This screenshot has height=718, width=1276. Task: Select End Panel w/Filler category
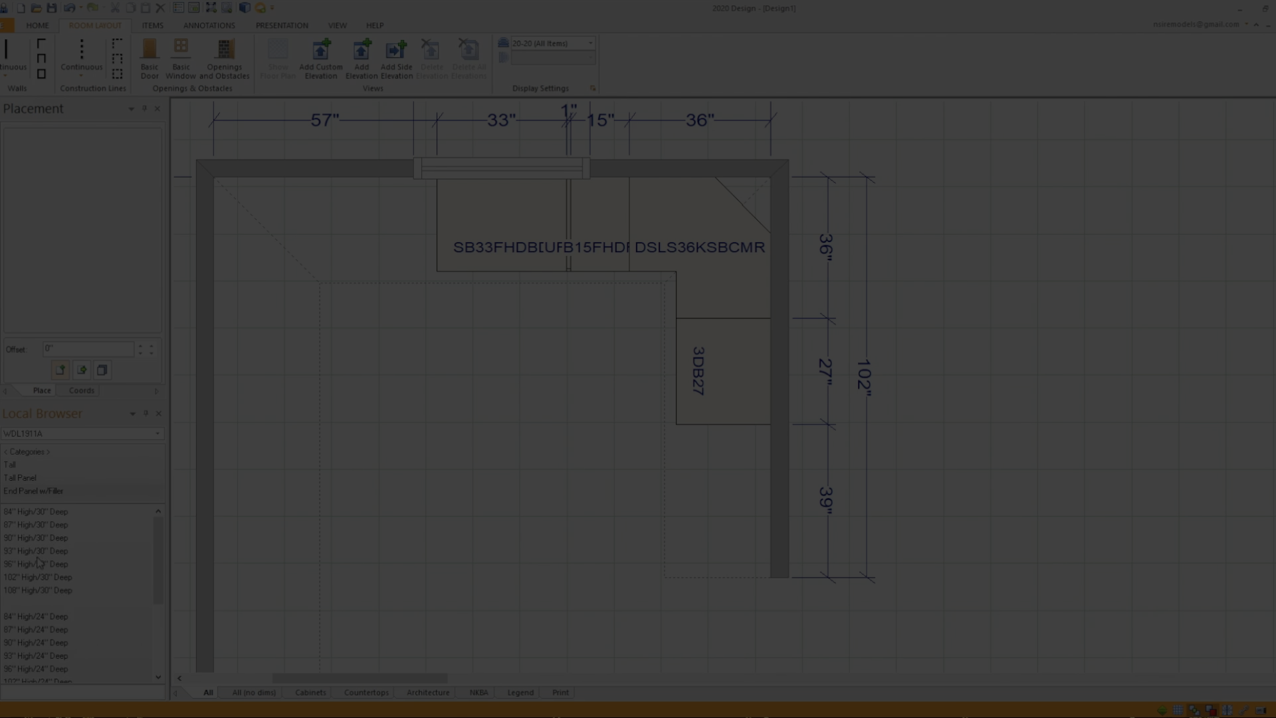point(33,491)
